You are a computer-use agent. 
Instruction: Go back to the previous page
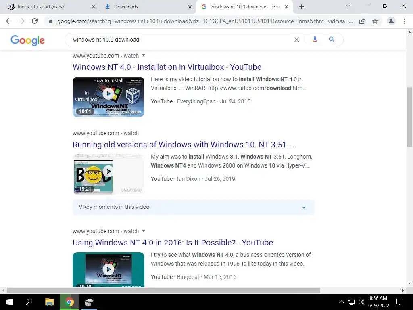coord(9,21)
